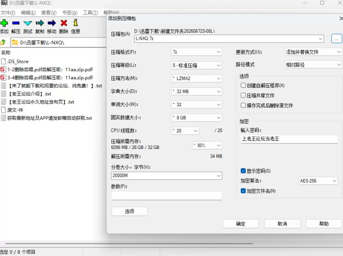Select file 【来了就能下载和观看的论坛，纯免费！】.txt
This screenshot has width=343, height=256.
click(x=55, y=86)
